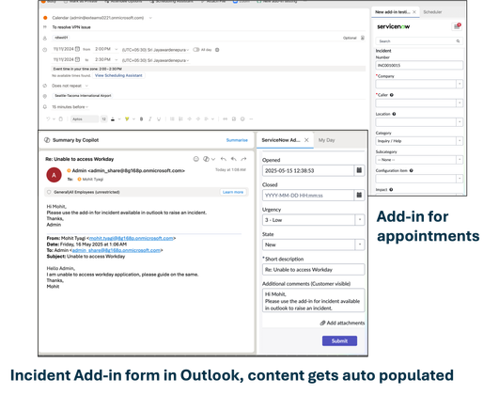Image resolution: width=499 pixels, height=395 pixels.
Task: Click the Reply arrow on the email
Action: coord(224,159)
